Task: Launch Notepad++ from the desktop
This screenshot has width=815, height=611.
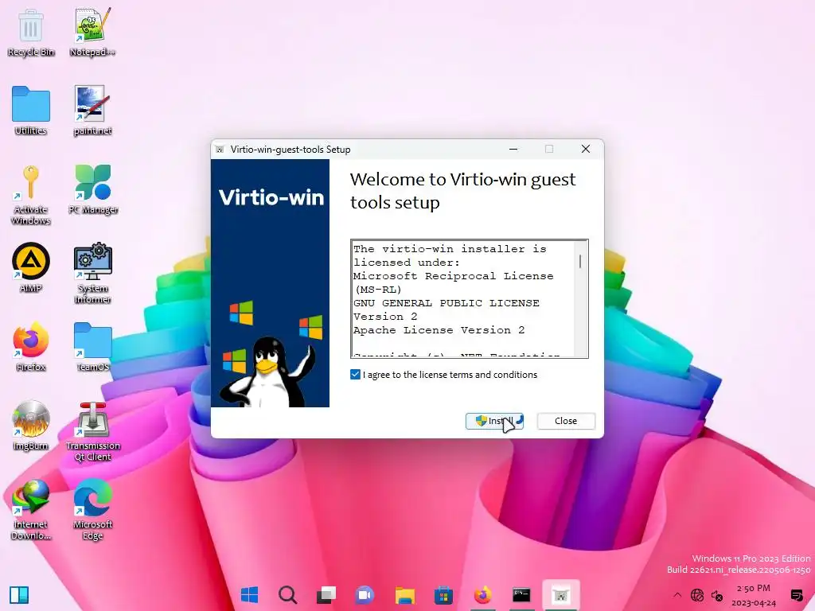Action: click(x=92, y=32)
